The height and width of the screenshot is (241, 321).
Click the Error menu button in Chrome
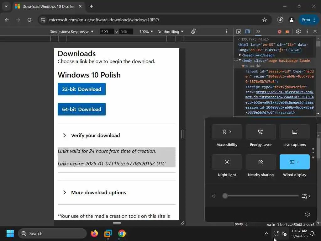[308, 20]
